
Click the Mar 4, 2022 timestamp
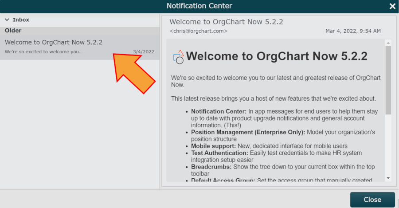[353, 31]
